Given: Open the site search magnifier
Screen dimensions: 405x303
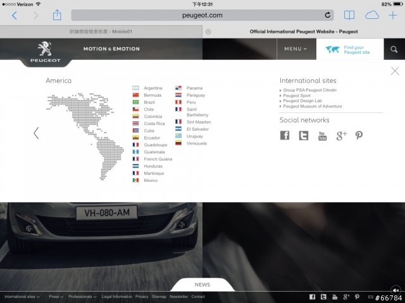Looking at the screenshot, I should [394, 49].
